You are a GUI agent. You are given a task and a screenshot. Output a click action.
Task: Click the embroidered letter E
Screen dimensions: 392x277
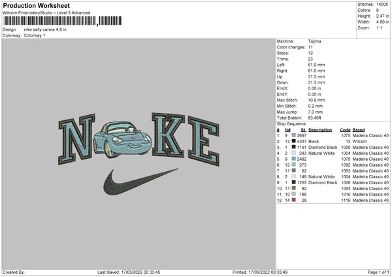pyautogui.click(x=204, y=141)
